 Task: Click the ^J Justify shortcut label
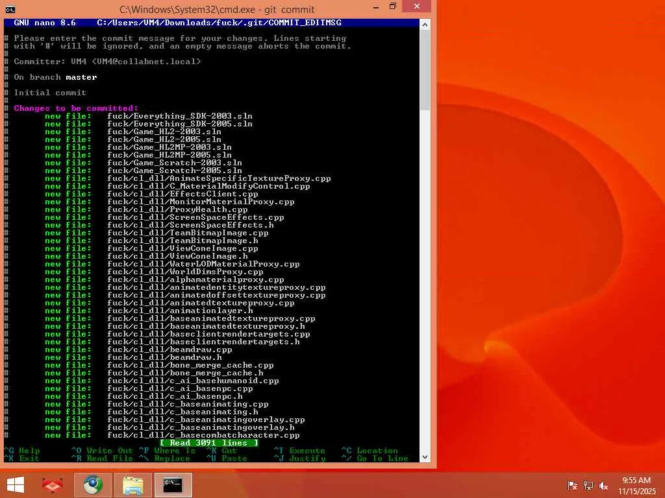click(299, 458)
